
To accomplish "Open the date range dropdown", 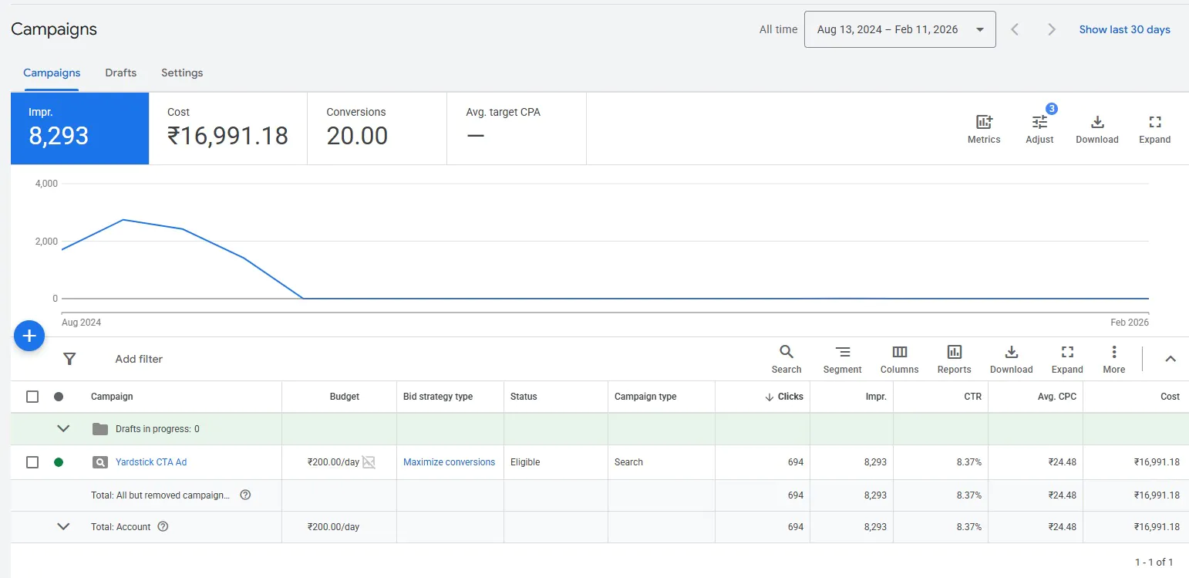I will [900, 29].
